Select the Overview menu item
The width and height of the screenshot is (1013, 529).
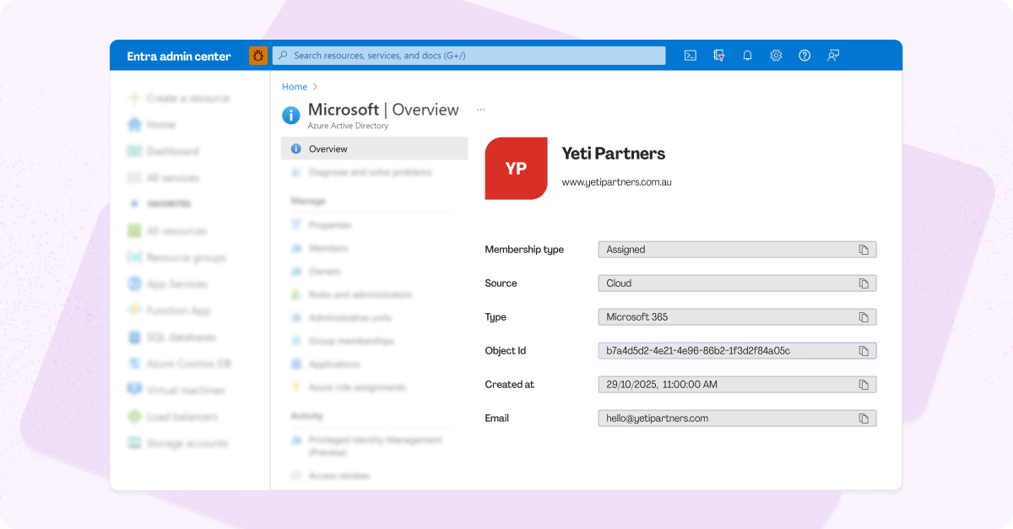328,149
